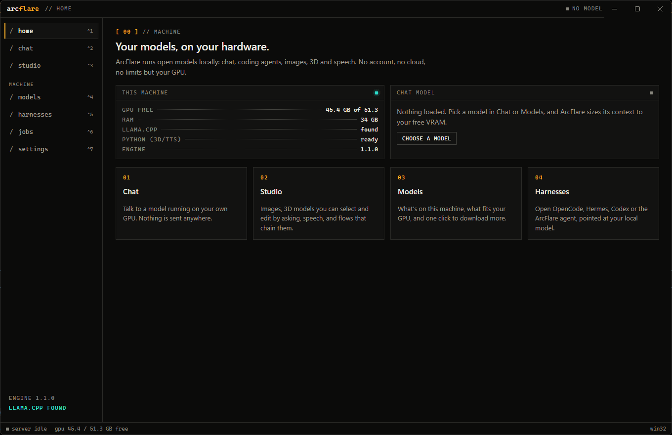Image resolution: width=672 pixels, height=435 pixels.
Task: Click the Python (3D/TTS) ready value
Action: [369, 139]
